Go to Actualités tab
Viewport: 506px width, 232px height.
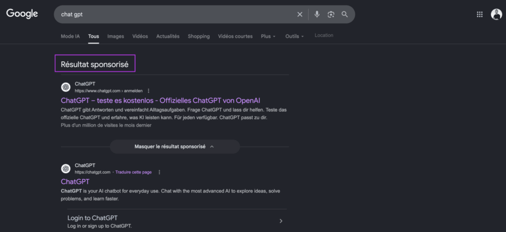[168, 37]
